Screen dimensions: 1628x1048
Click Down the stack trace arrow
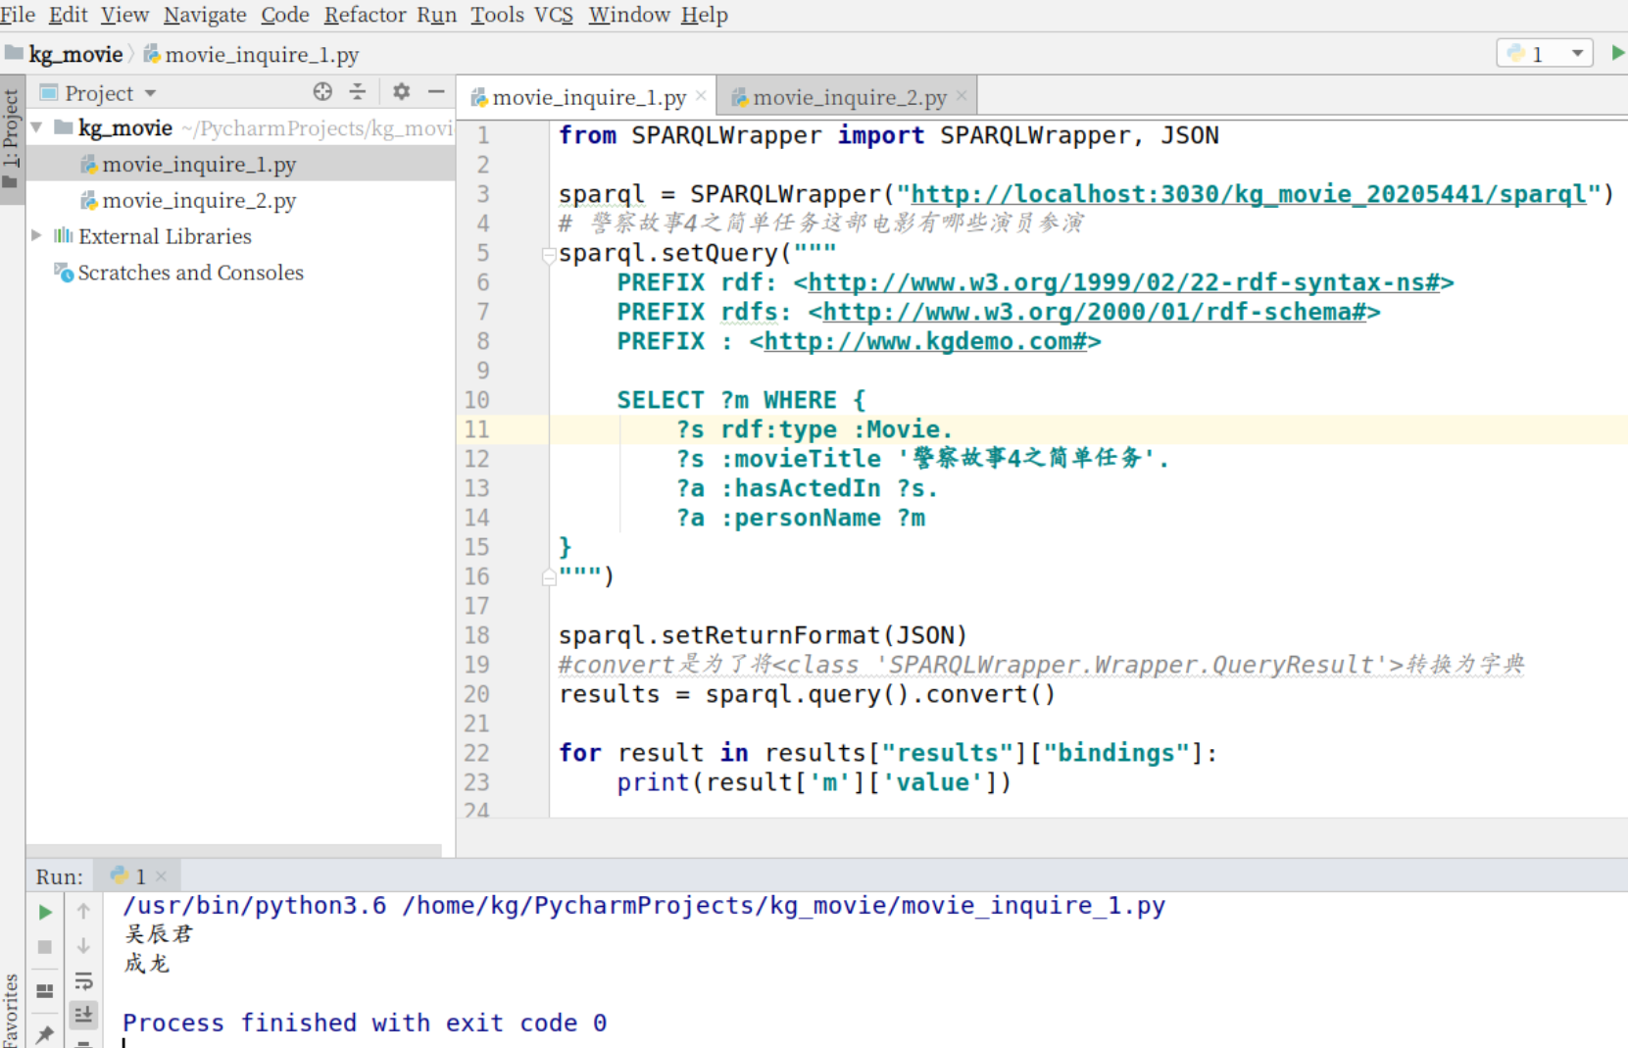(83, 946)
